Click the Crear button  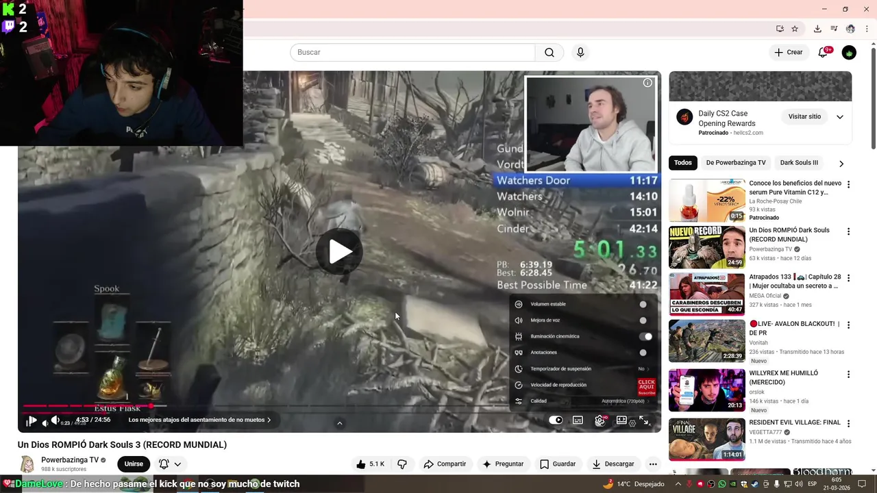coord(789,53)
